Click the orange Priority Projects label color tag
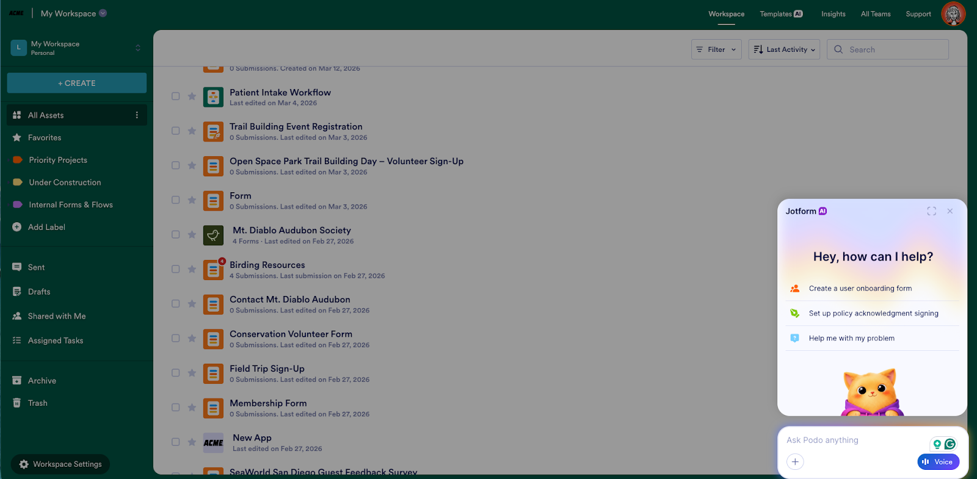The width and height of the screenshot is (977, 479). point(18,160)
